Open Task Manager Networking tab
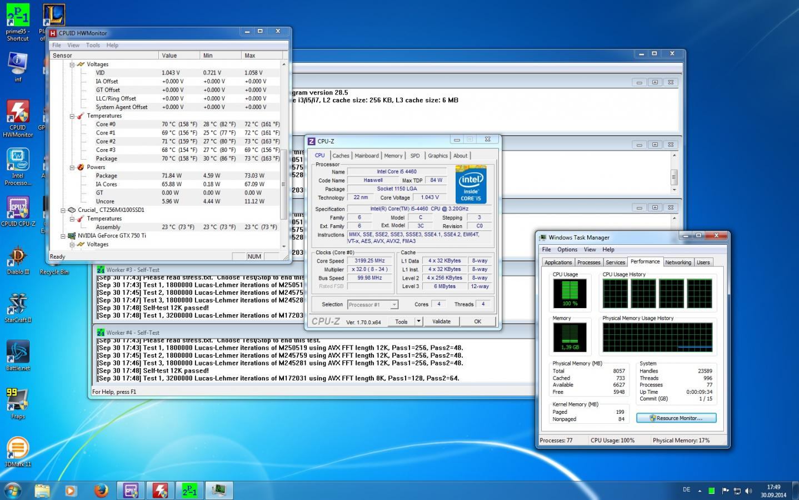 pos(678,263)
